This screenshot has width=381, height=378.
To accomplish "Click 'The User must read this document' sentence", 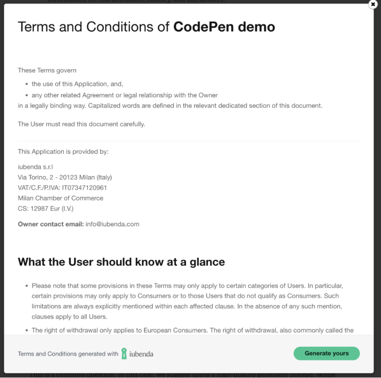I will point(81,124).
